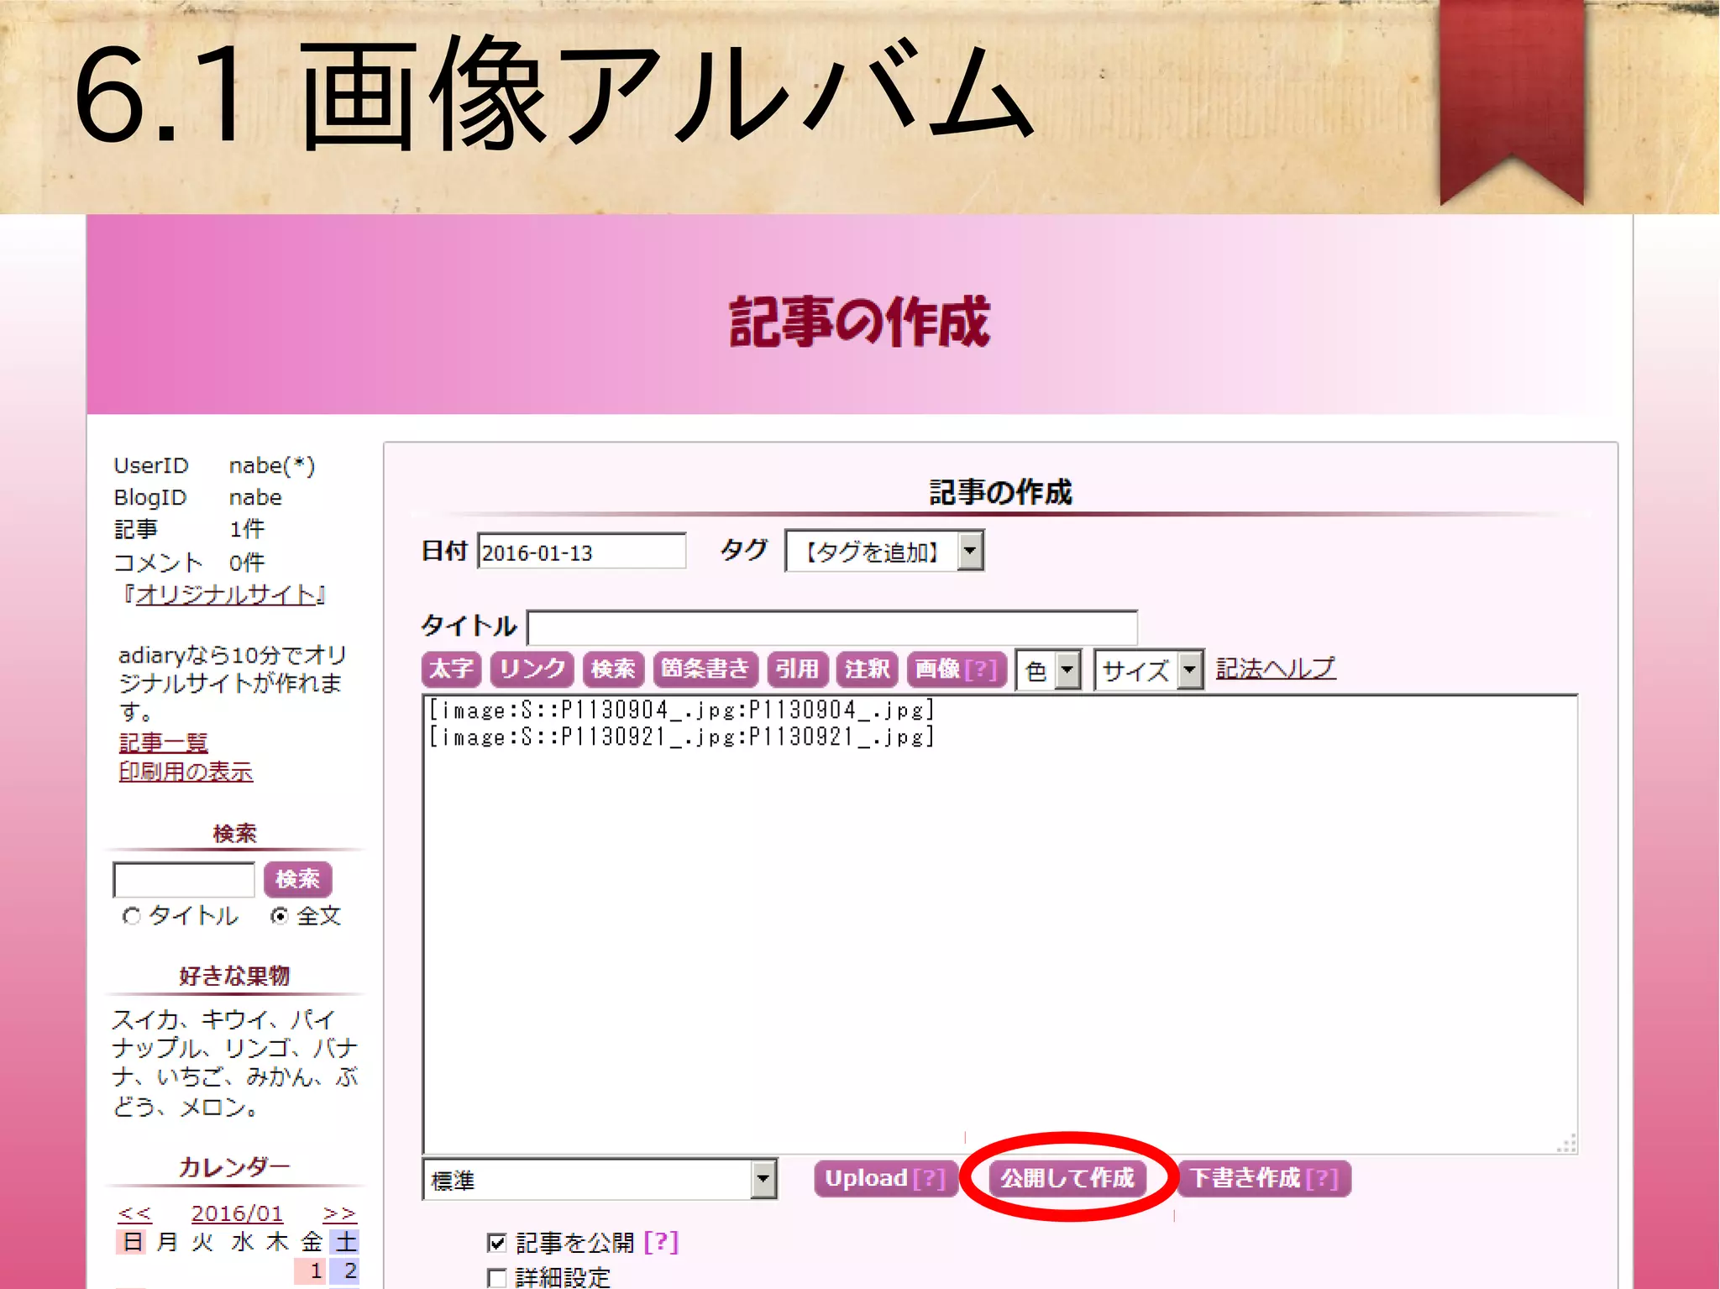The height and width of the screenshot is (1289, 1720).
Task: Click inside the article body text area
Action: [999, 924]
